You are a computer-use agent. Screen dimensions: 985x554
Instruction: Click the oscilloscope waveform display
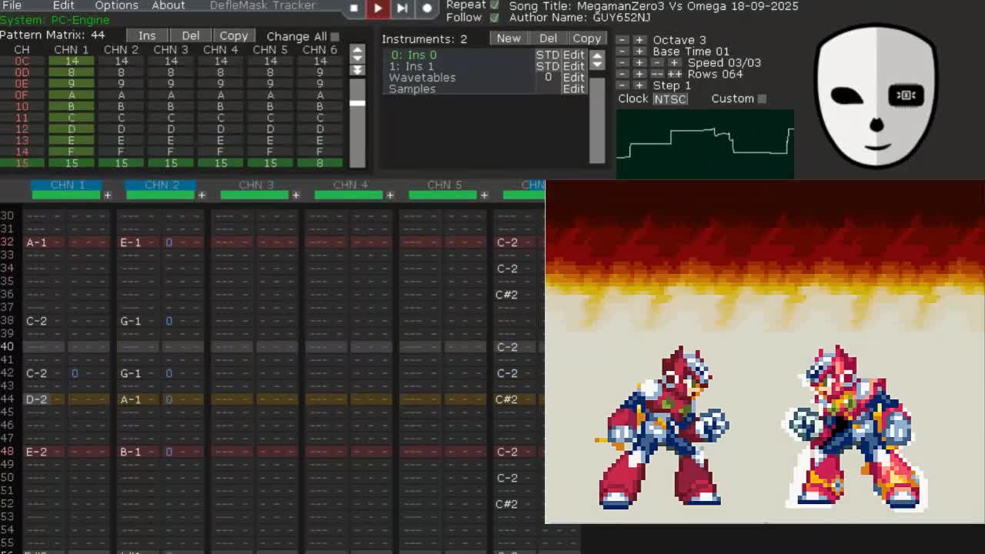[703, 142]
